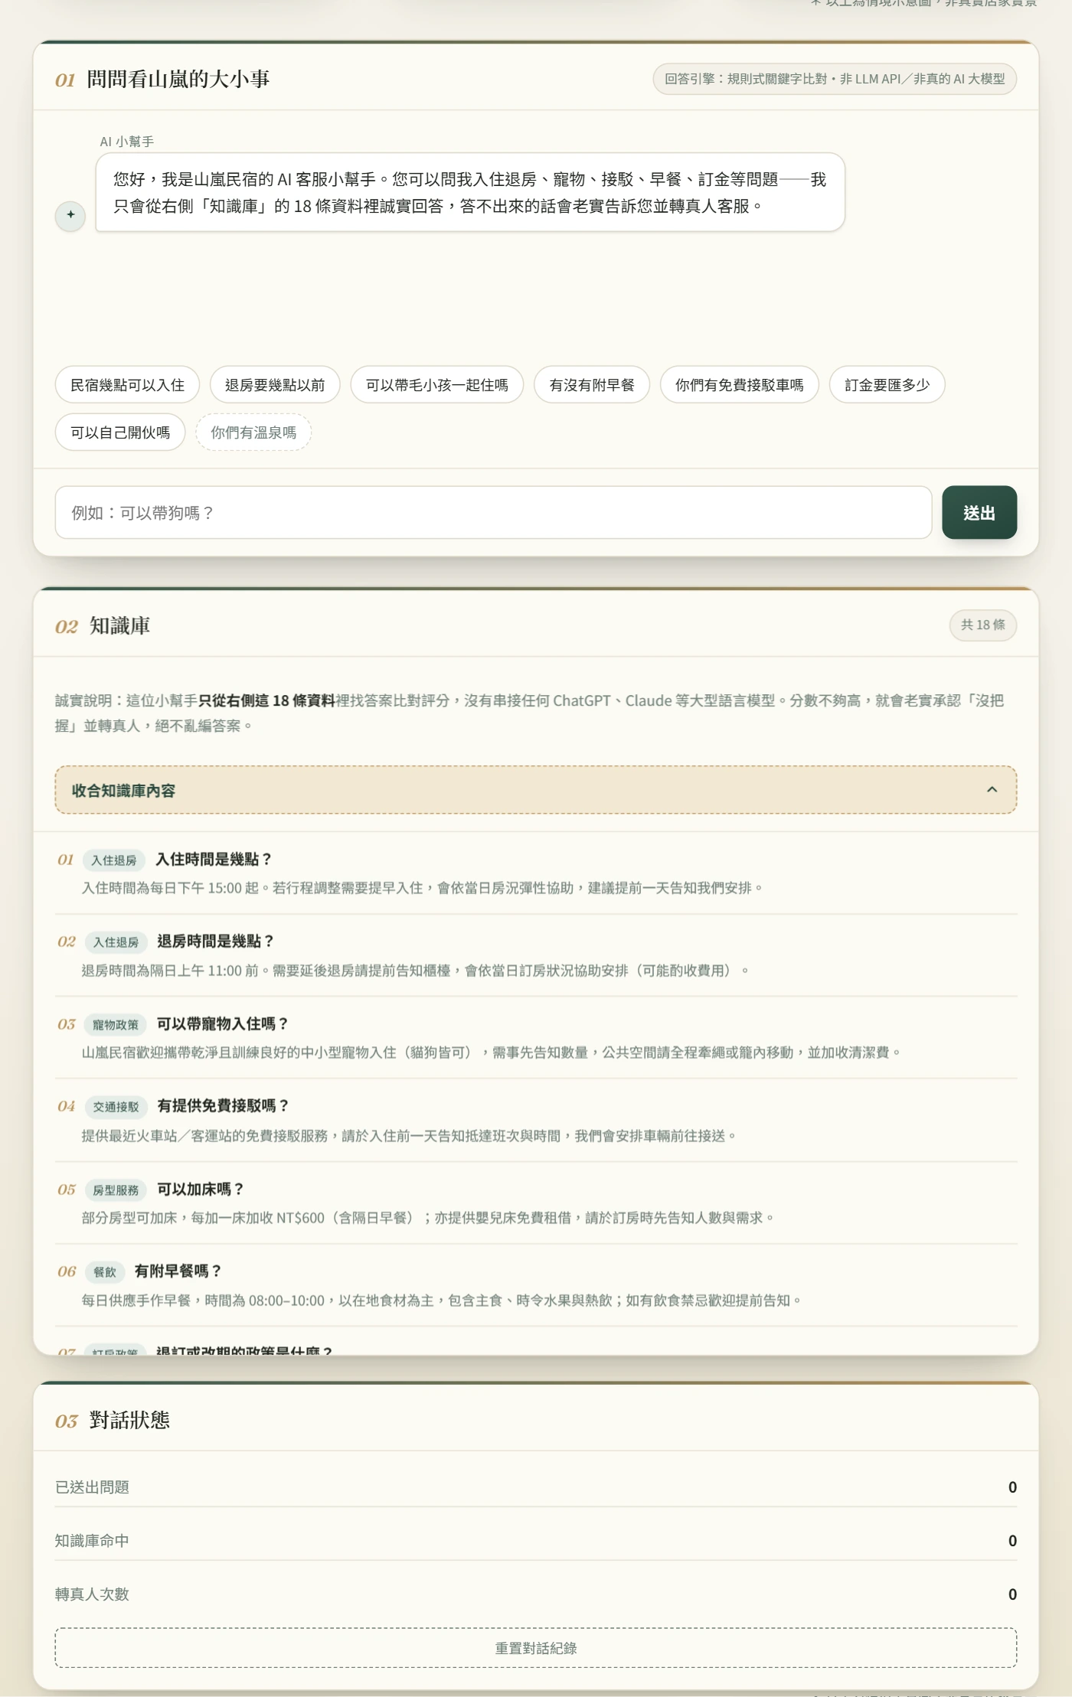The image size is (1072, 1697).
Task: Collapse the 收合知識庫內容 knowledge base panel
Action: [x=535, y=789]
